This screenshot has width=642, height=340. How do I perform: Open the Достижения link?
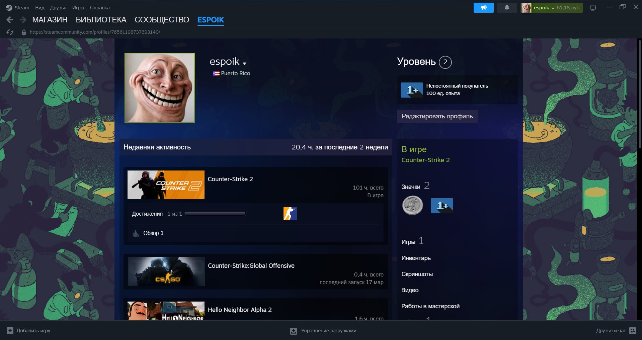[x=147, y=214]
